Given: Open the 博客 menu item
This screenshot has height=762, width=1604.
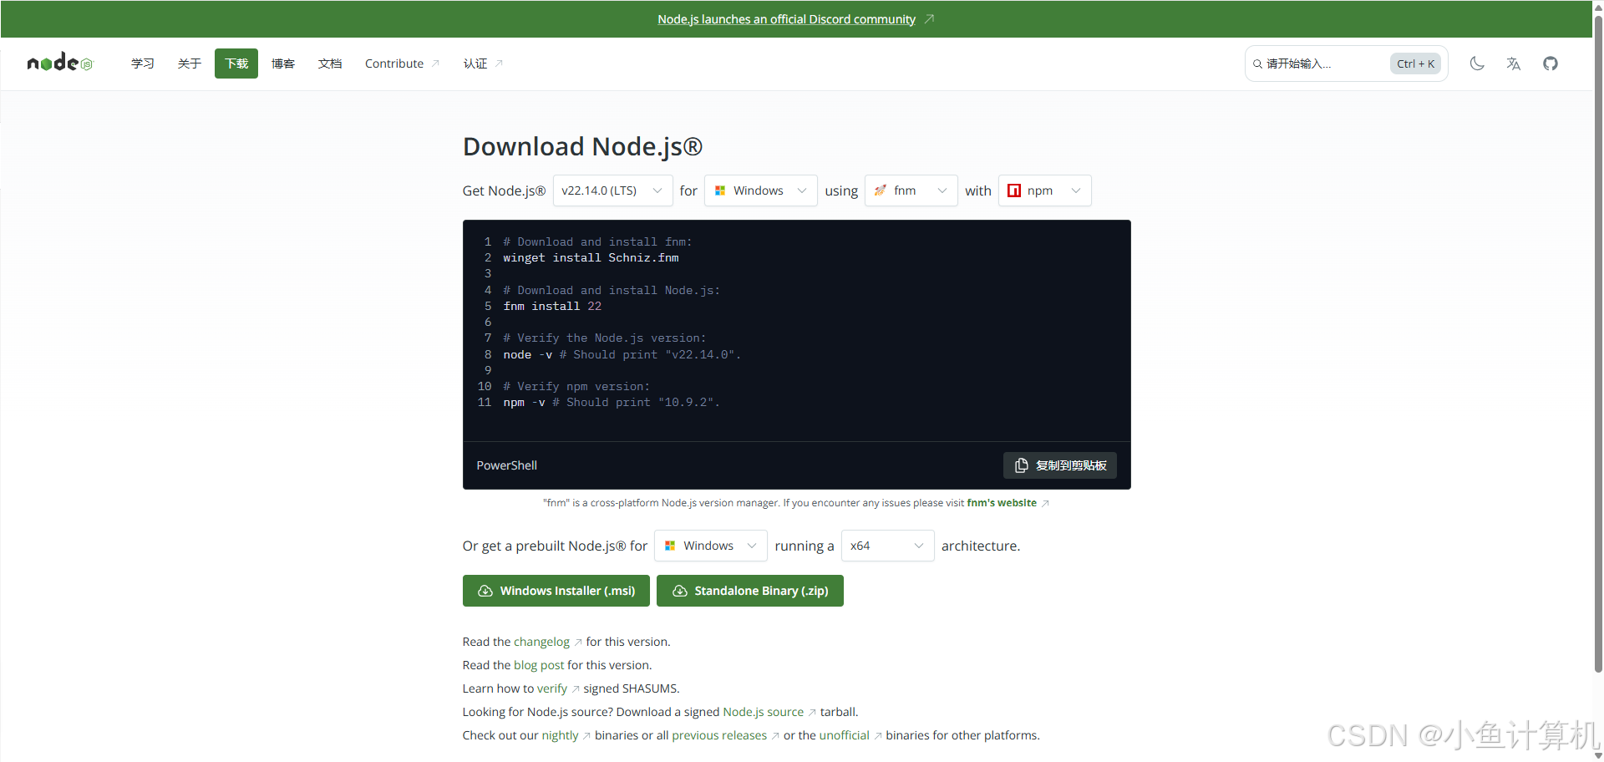Looking at the screenshot, I should pos(283,63).
